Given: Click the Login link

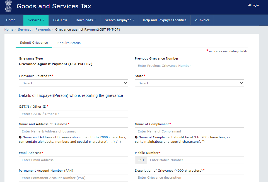Looking at the screenshot, I should point(253,5).
